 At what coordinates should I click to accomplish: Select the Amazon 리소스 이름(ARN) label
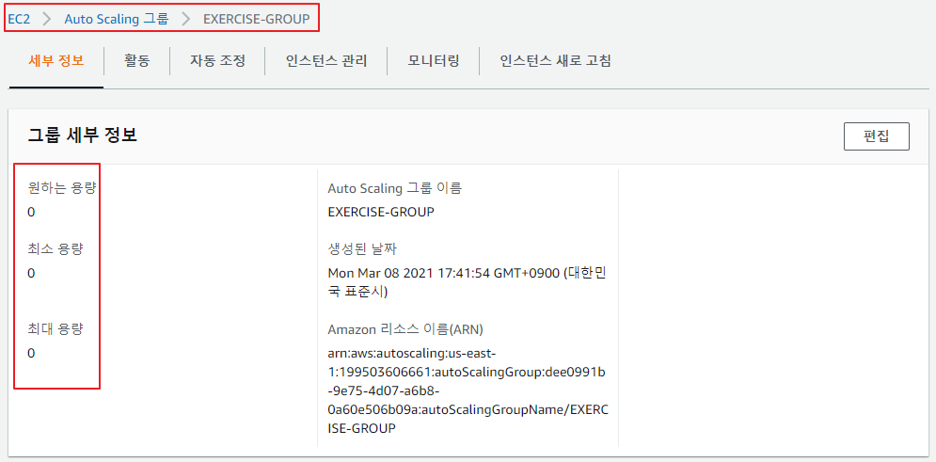pyautogui.click(x=405, y=329)
